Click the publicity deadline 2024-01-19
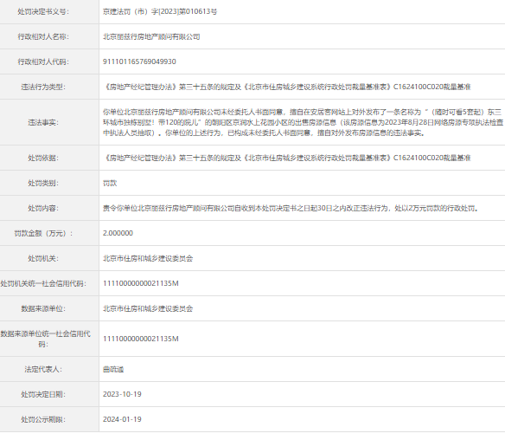505x440 pixels. (122, 419)
